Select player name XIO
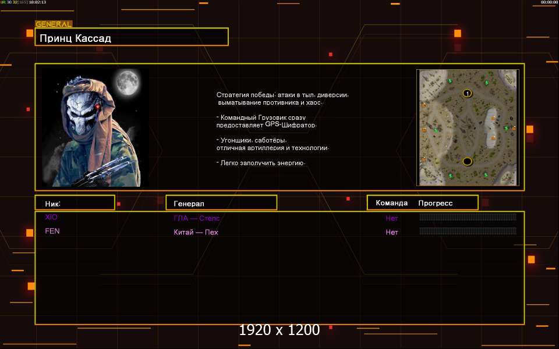This screenshot has width=559, height=349. click(x=51, y=218)
